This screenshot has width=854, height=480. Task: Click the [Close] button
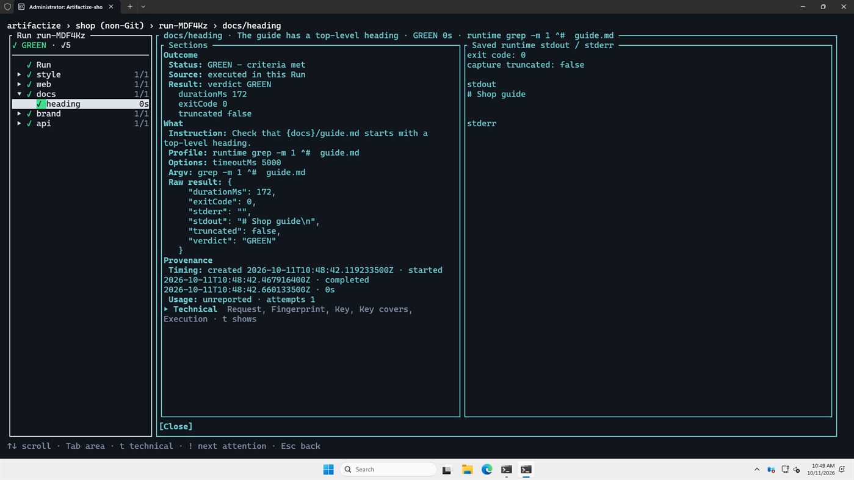click(176, 426)
